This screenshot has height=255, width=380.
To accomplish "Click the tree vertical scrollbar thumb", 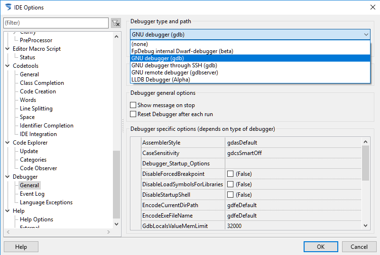I will [x=116, y=184].
